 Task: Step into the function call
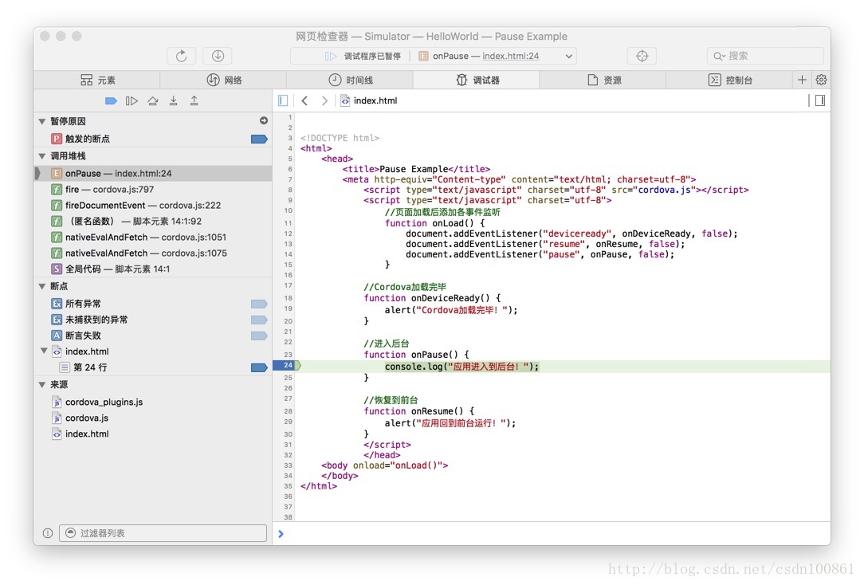pyautogui.click(x=174, y=100)
